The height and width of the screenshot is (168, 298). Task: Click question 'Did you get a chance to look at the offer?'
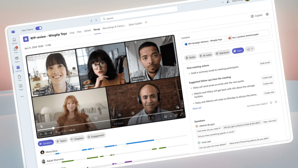point(242,125)
